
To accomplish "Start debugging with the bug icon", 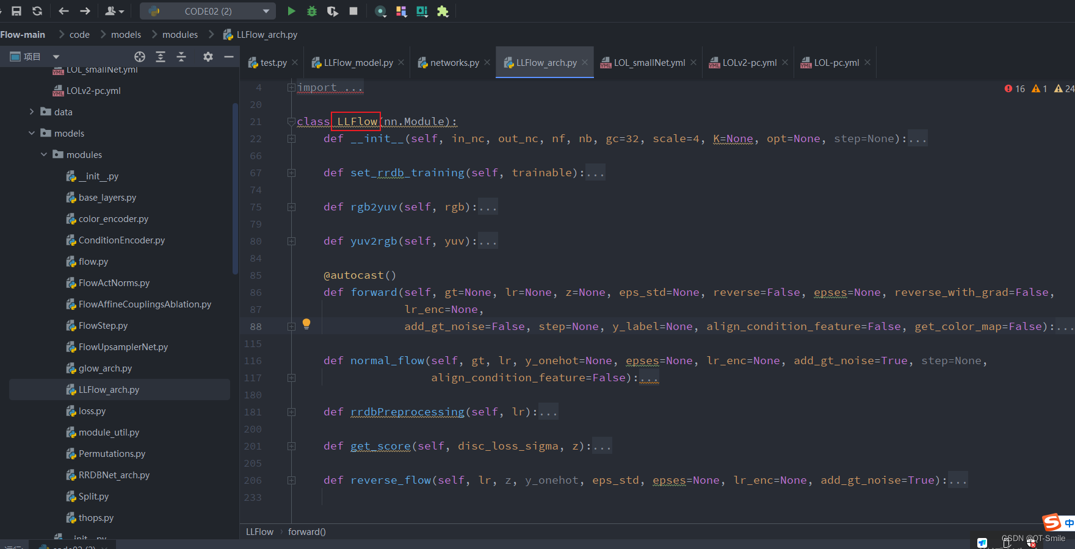I will click(312, 11).
